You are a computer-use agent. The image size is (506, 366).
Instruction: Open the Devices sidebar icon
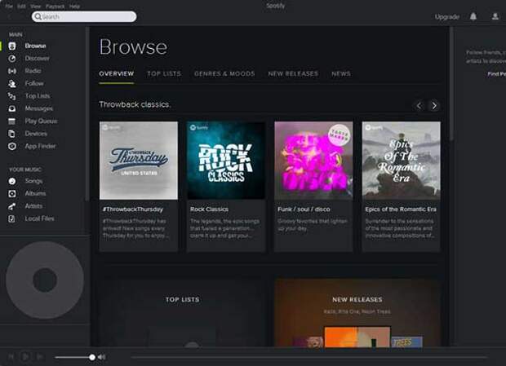pos(12,134)
